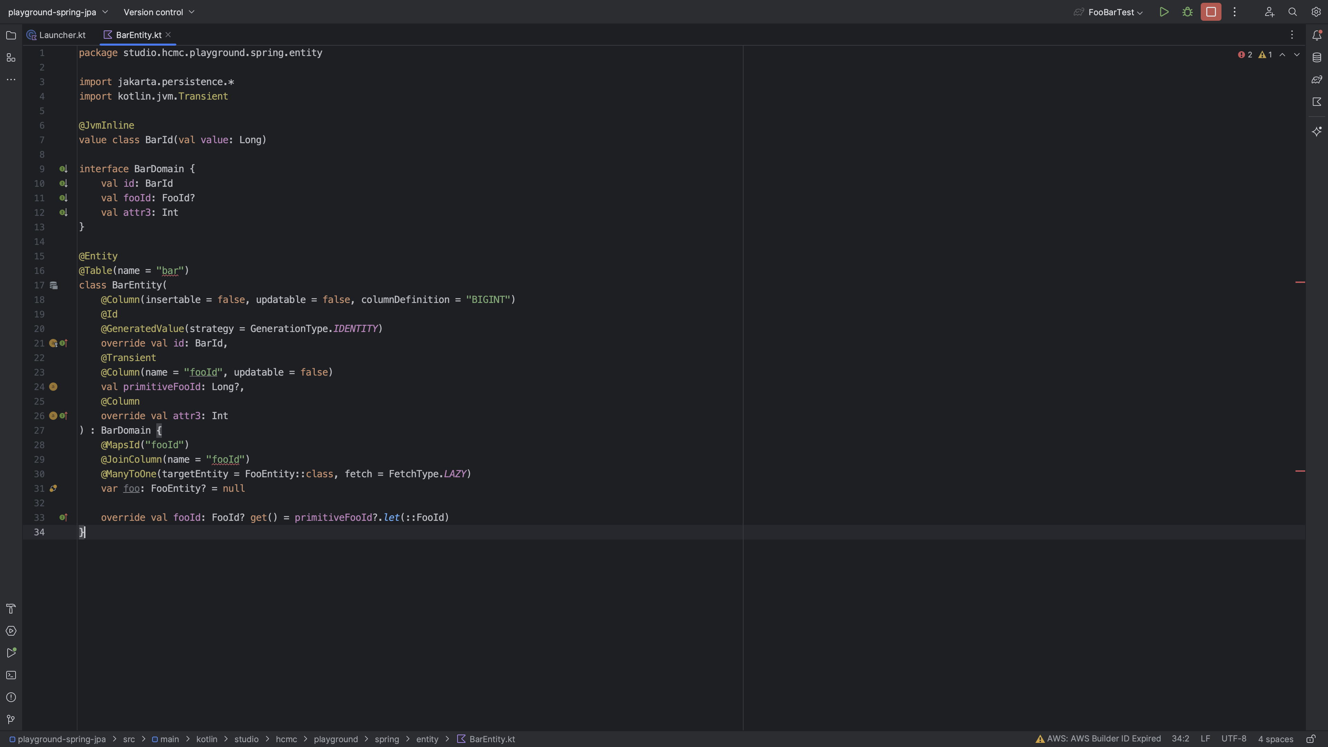Close the BarEntity.kt tab

click(x=168, y=35)
